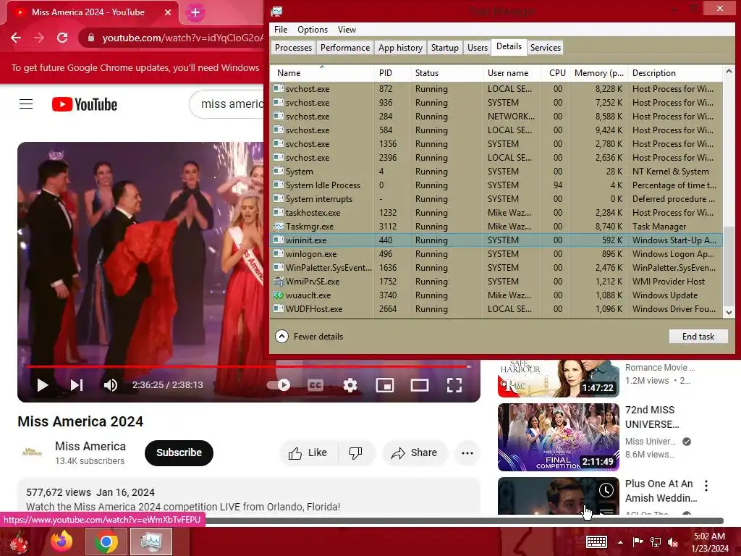Enable miniplayer mode
741x556 pixels.
click(385, 385)
